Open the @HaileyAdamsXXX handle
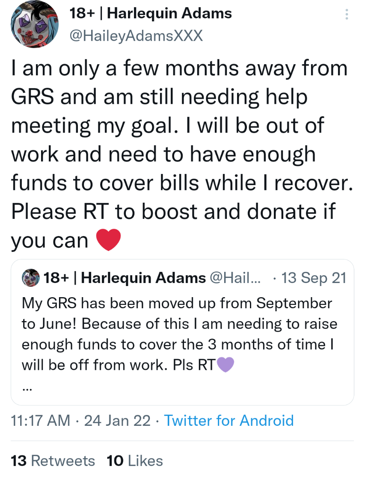 (136, 36)
